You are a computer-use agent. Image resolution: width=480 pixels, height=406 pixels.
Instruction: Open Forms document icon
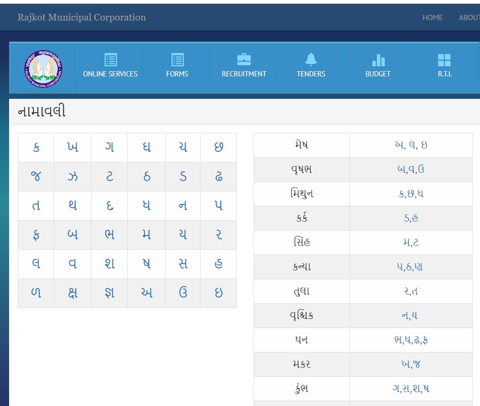tap(178, 60)
